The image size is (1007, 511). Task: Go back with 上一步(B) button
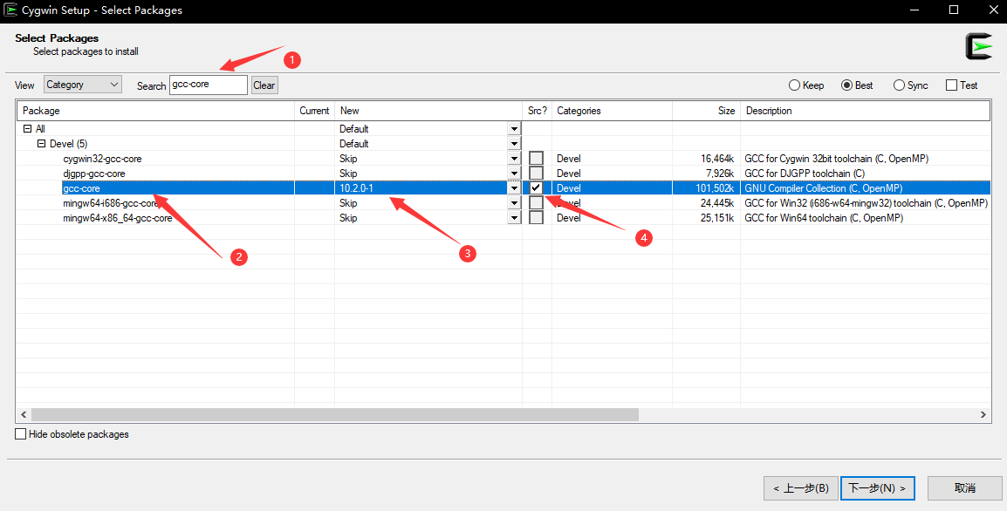click(801, 488)
